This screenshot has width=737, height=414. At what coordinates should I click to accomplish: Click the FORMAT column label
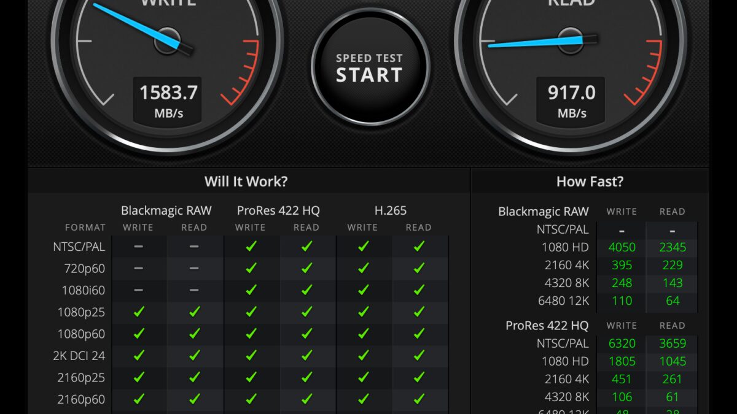pyautogui.click(x=85, y=227)
